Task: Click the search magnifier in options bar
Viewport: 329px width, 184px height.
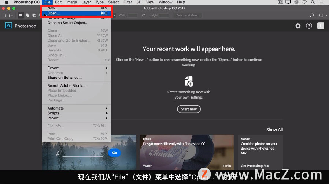Action: coord(312,15)
